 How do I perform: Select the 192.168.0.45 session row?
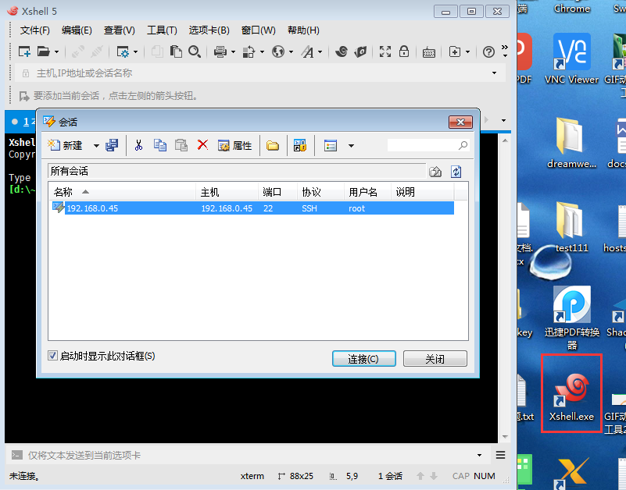point(252,208)
